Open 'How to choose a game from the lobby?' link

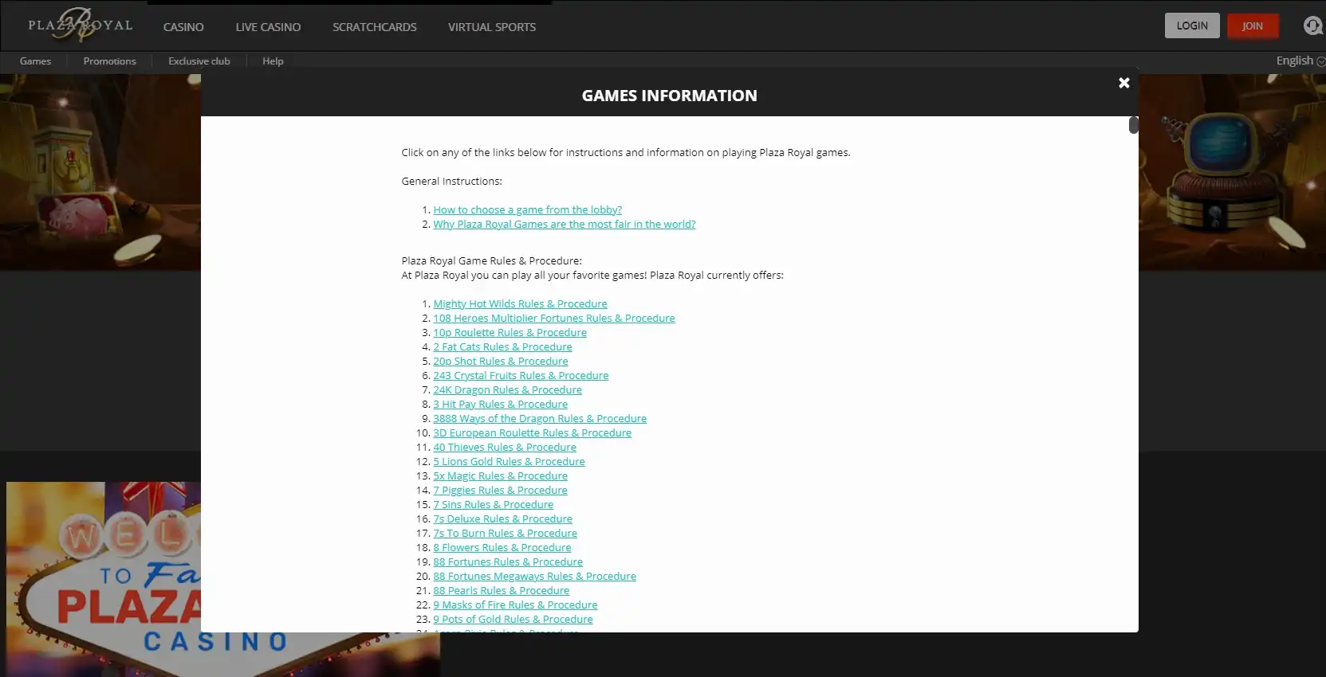(527, 210)
